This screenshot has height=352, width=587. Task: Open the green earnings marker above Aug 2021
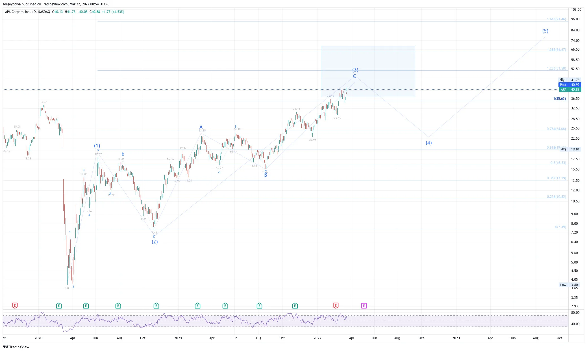(259, 306)
